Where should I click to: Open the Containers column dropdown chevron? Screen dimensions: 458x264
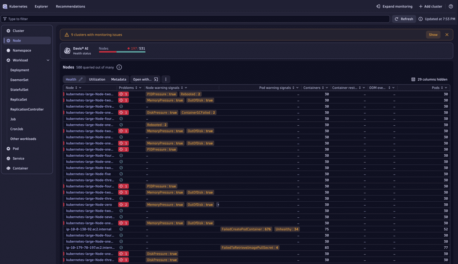327,88
